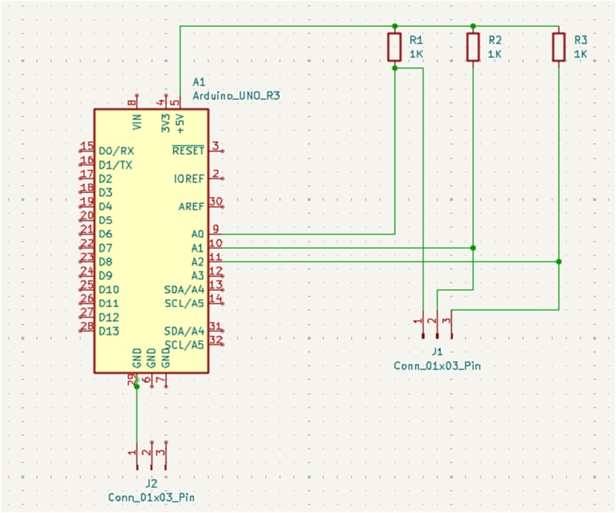Click the R1 1K value text
This screenshot has width=616, height=513.
point(417,54)
